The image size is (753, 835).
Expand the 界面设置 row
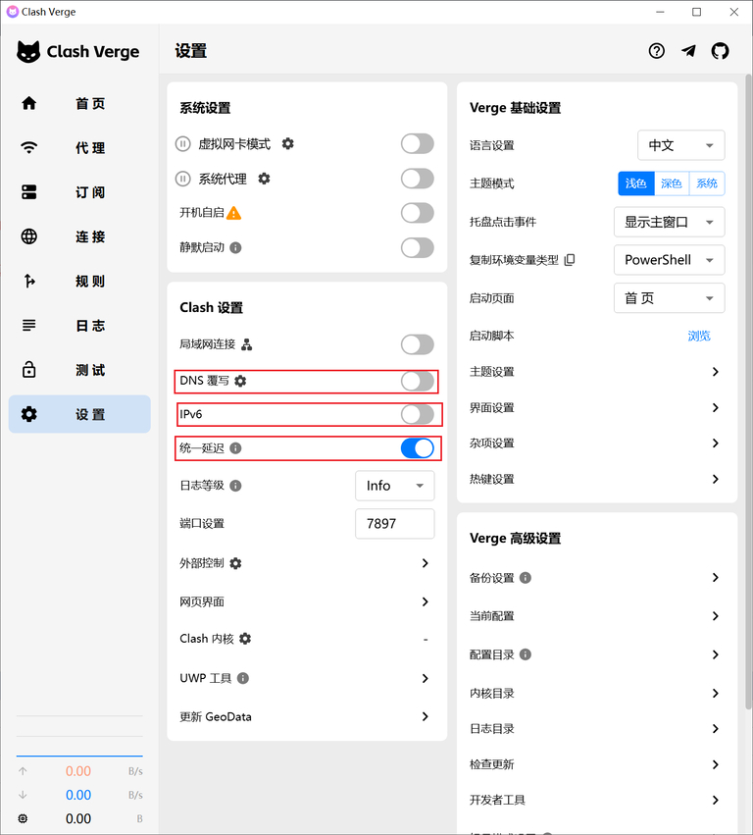pyautogui.click(x=597, y=408)
